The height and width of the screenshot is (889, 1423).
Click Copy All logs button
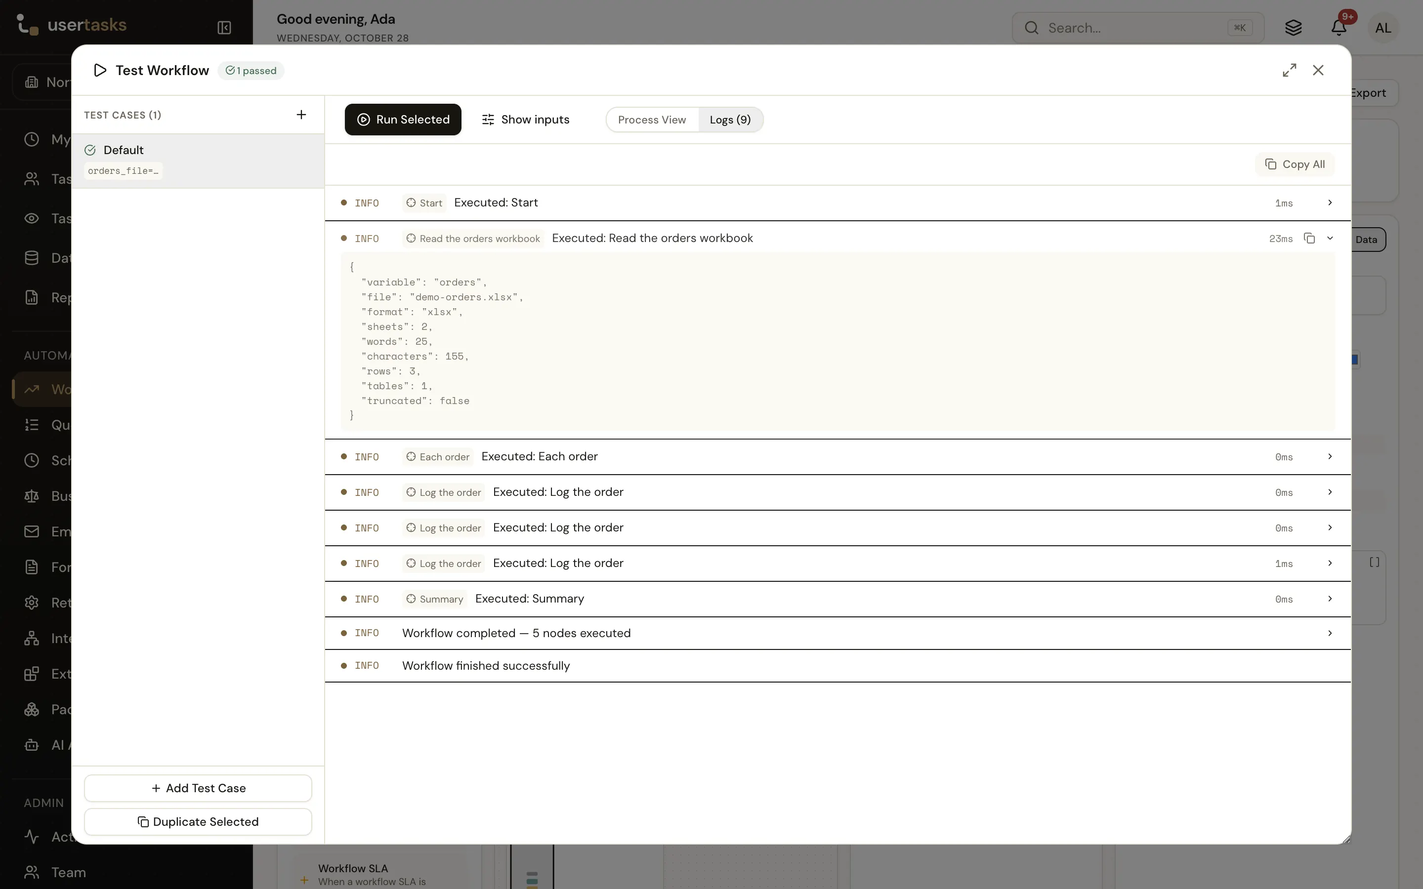point(1295,164)
